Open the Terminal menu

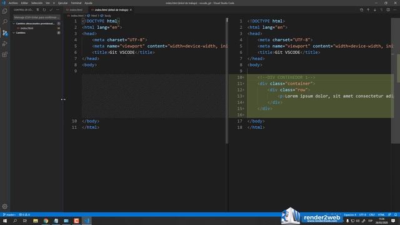pyautogui.click(x=76, y=3)
